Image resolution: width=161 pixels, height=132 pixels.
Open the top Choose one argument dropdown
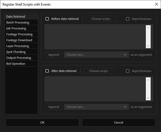click(96, 55)
